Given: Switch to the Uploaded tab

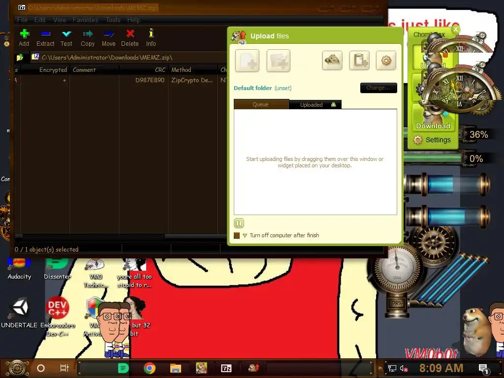Looking at the screenshot, I should pos(315,105).
